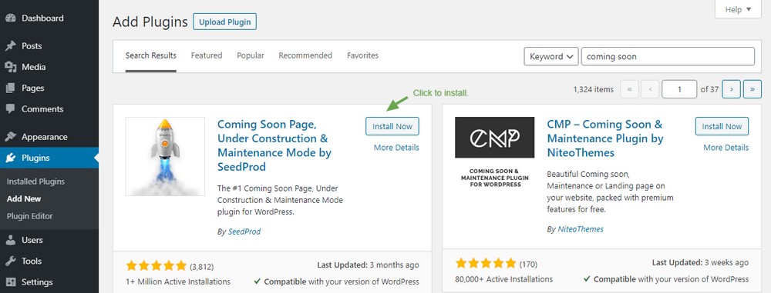Open the Coming Soon Page SeedProd title
Viewport: 771px width, 293px height.
click(274, 145)
